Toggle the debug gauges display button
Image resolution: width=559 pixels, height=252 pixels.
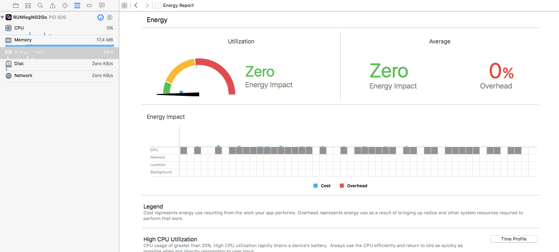[x=100, y=17]
